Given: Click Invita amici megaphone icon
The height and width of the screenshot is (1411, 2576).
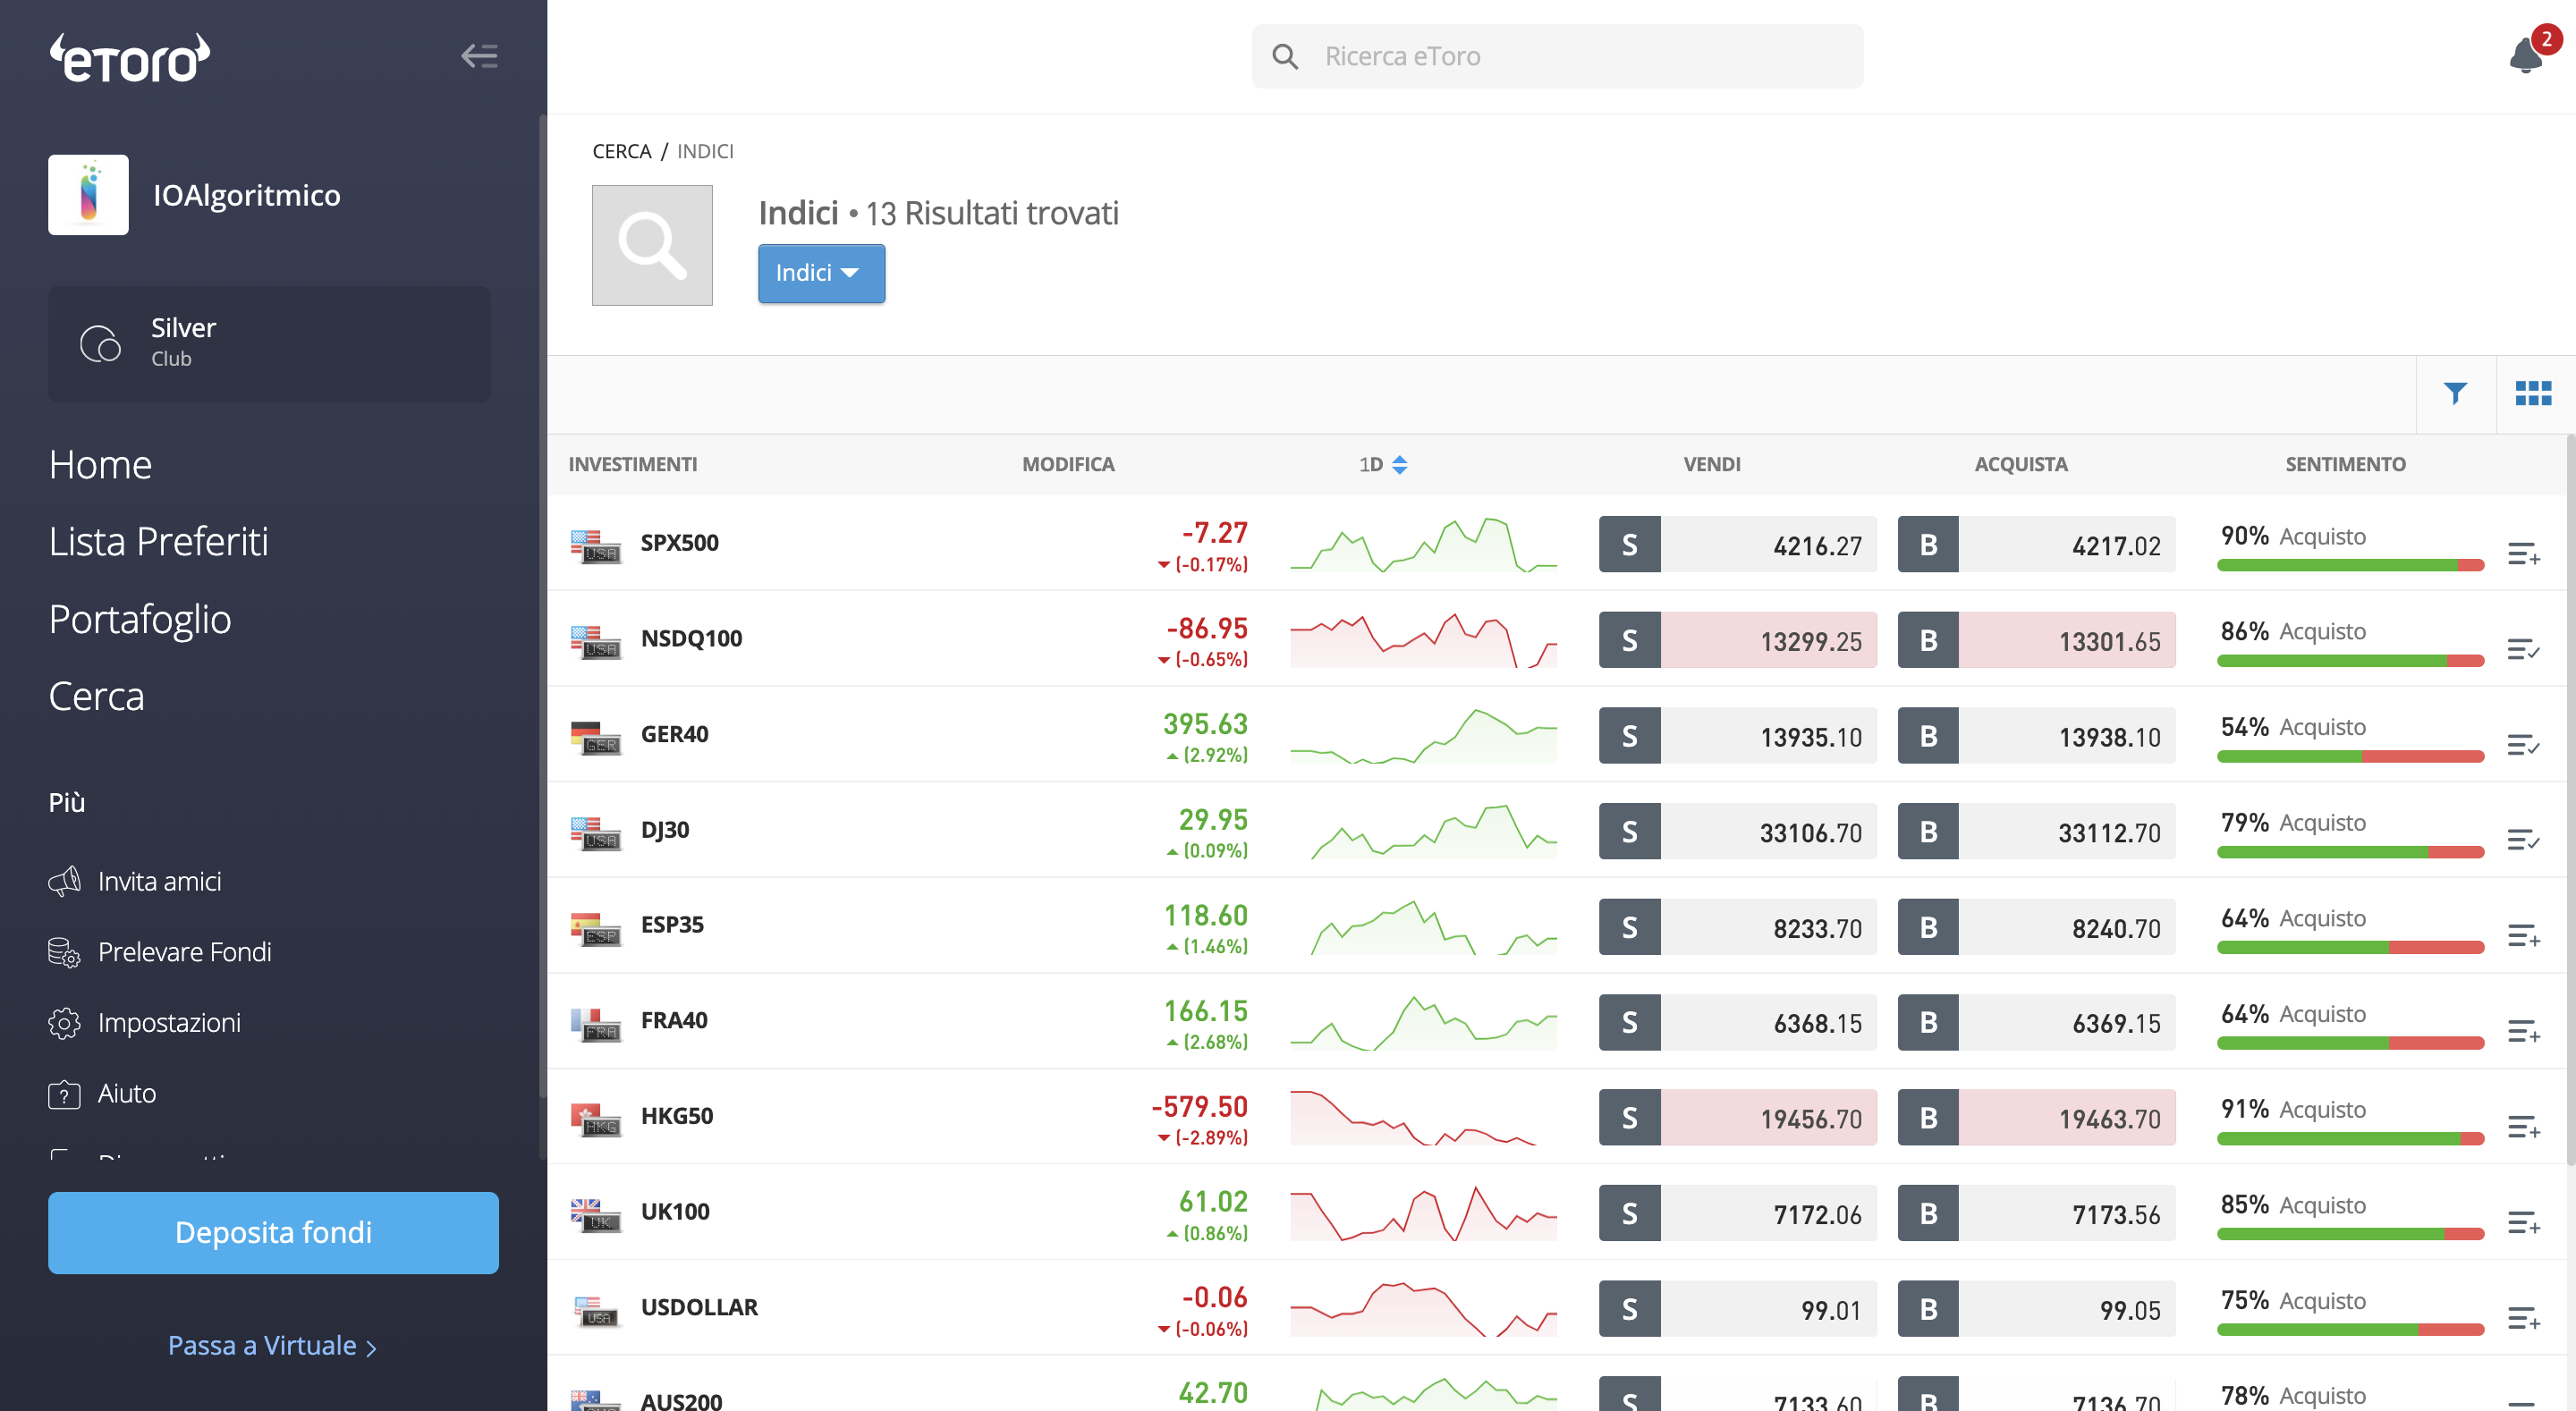Looking at the screenshot, I should click(64, 881).
